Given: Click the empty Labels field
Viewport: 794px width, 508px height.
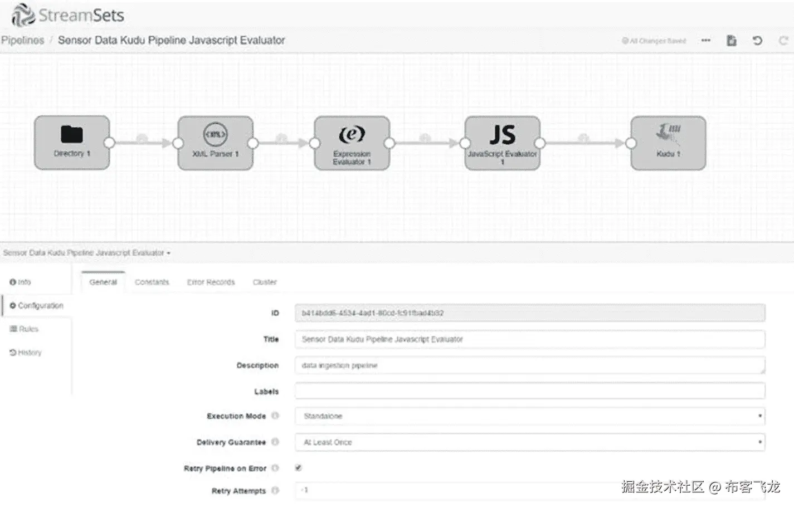Looking at the screenshot, I should 530,391.
